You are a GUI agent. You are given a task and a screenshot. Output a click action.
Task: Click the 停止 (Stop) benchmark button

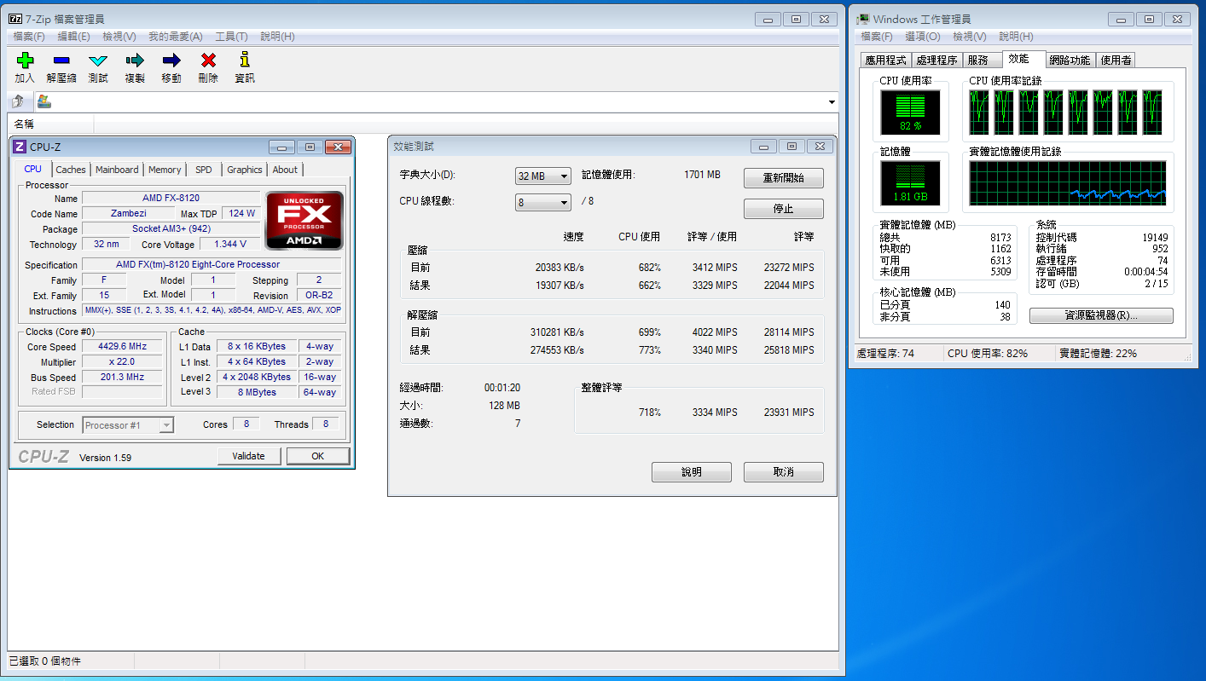pyautogui.click(x=784, y=209)
